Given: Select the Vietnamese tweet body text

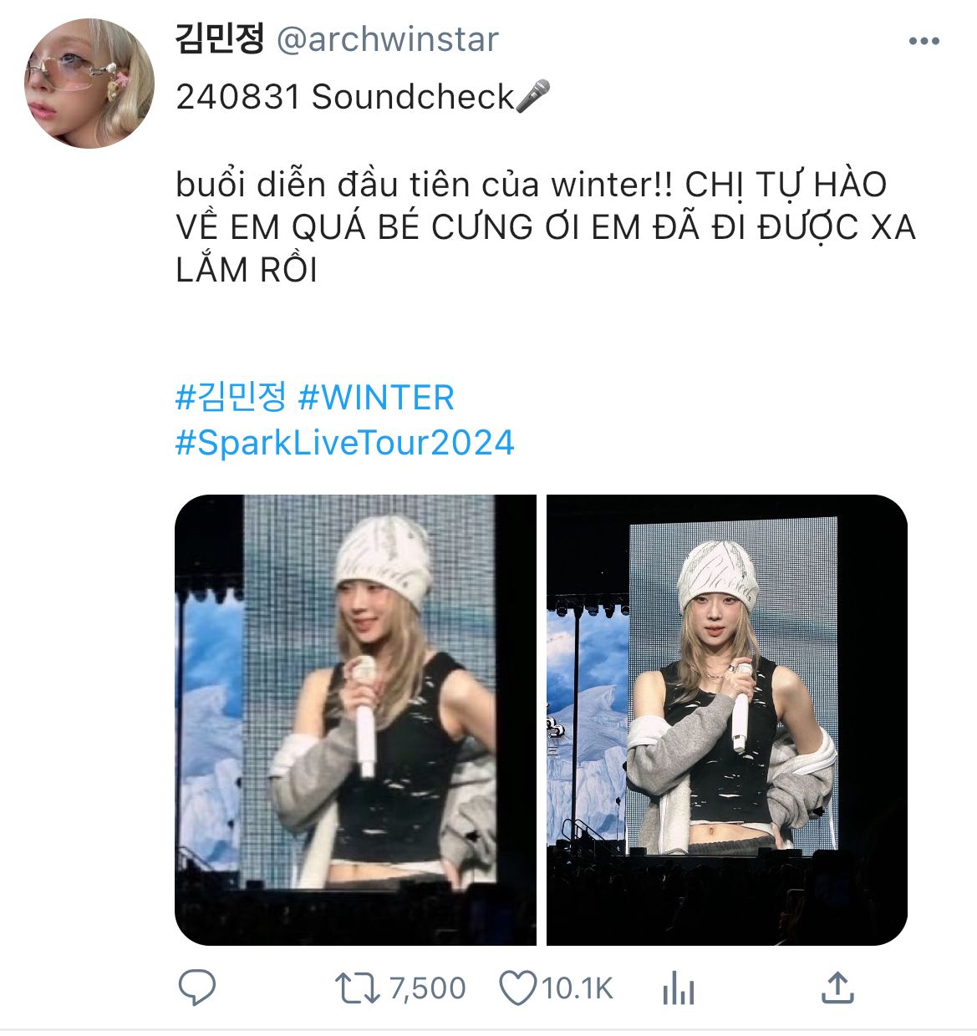Looking at the screenshot, I should 545,227.
